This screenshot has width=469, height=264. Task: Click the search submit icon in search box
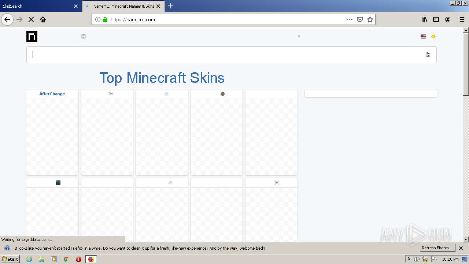click(x=428, y=54)
